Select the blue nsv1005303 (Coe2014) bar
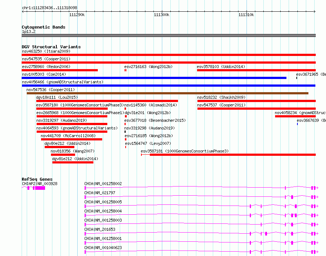Viewport: 326px width, 256px height. 154,78
